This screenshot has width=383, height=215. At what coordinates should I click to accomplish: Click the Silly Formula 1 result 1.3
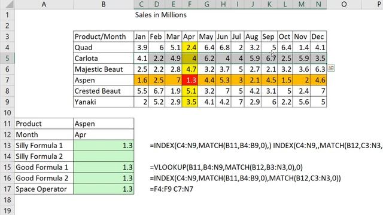pyautogui.click(x=104, y=146)
